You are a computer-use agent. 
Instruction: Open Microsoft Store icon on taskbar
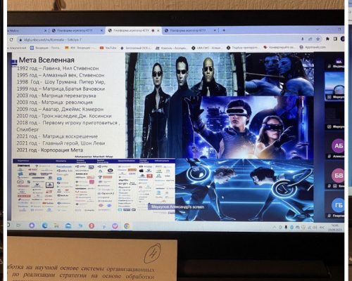[68, 226]
